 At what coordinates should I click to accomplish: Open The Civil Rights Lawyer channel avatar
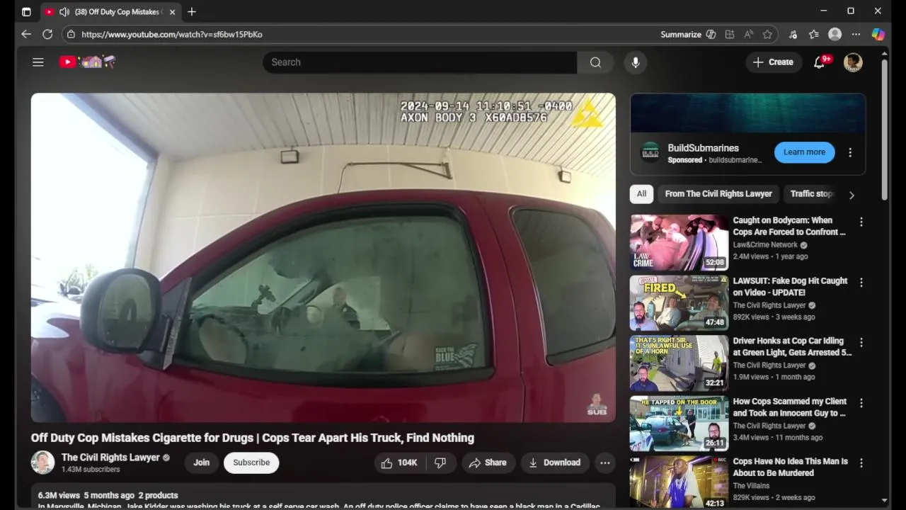click(42, 463)
